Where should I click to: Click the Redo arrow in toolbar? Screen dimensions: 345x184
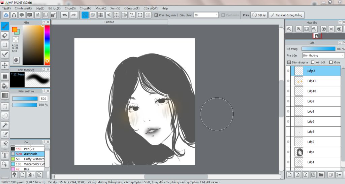tap(74, 15)
